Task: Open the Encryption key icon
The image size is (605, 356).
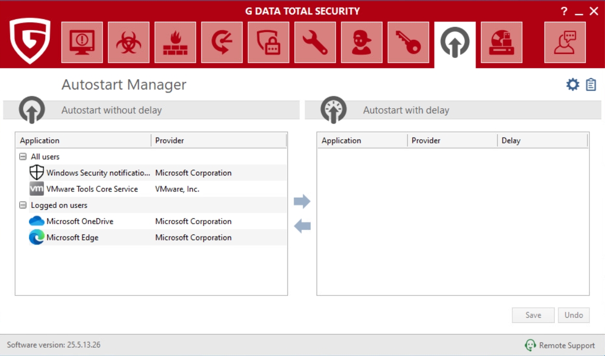Action: (408, 42)
